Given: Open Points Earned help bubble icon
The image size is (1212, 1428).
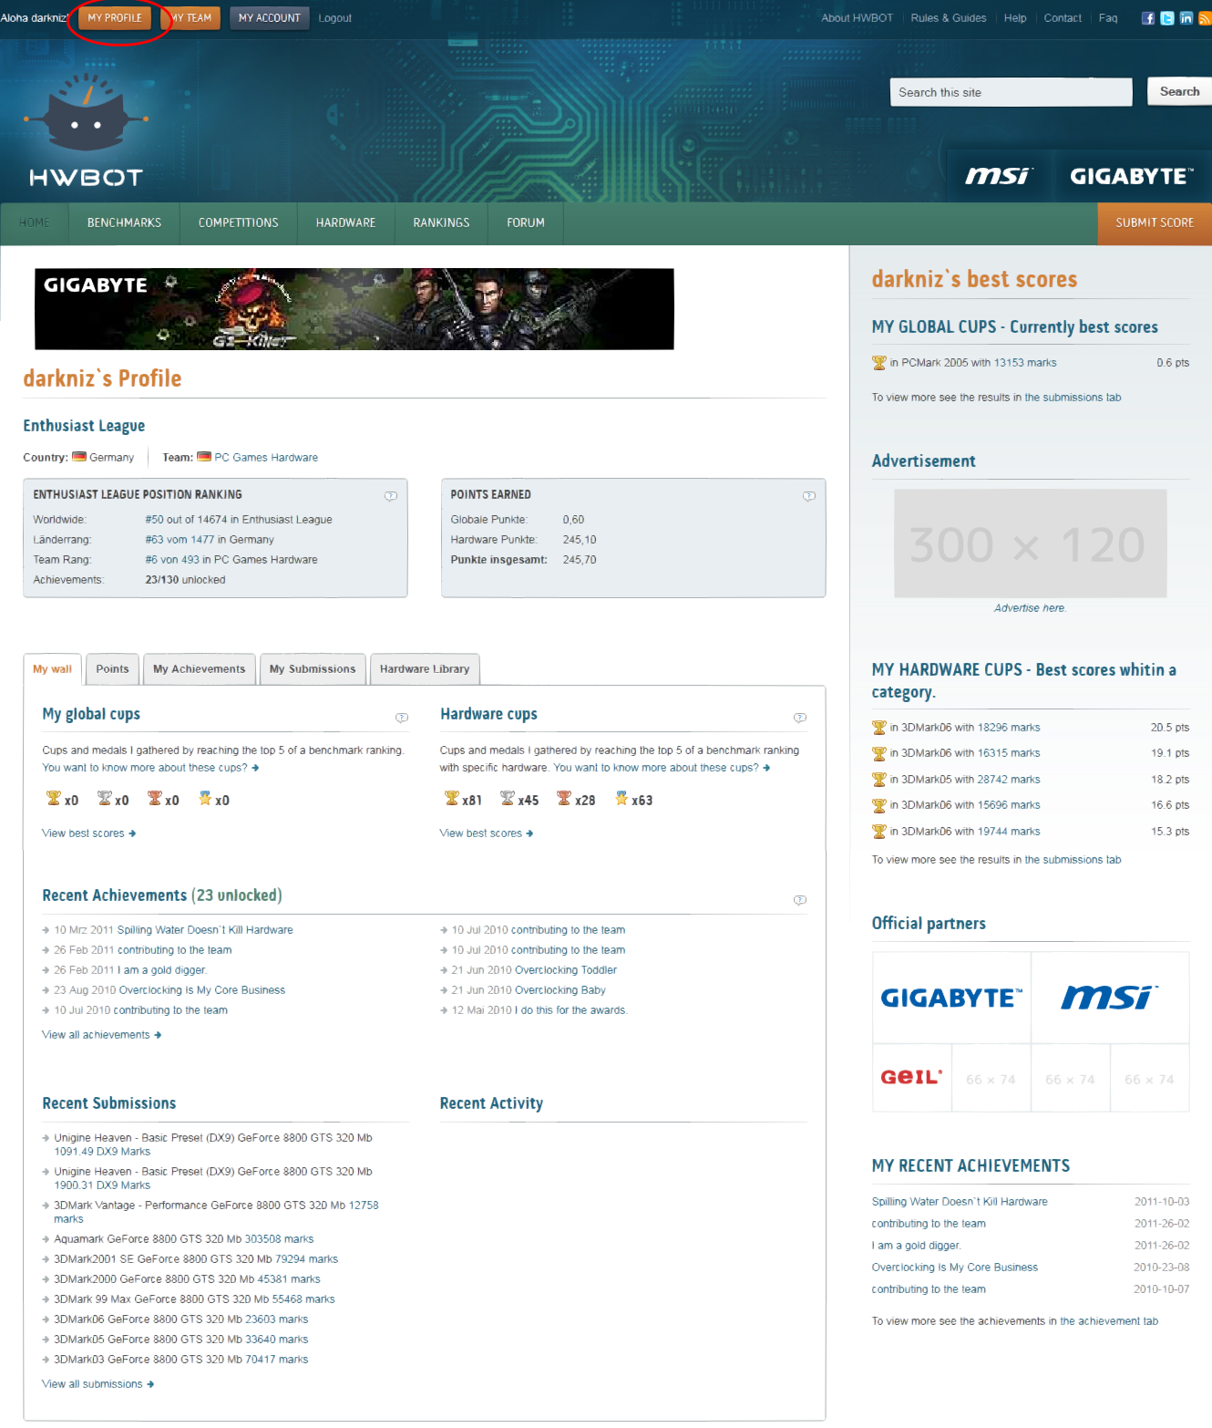Looking at the screenshot, I should pos(808,496).
